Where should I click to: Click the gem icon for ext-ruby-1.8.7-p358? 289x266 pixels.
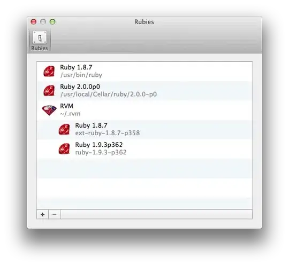pyautogui.click(x=64, y=129)
